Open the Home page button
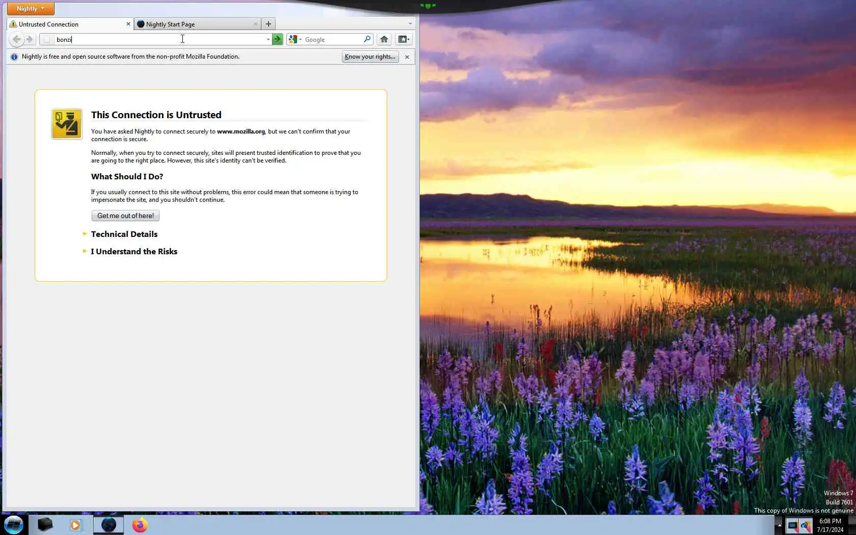The width and height of the screenshot is (856, 535). 384,39
